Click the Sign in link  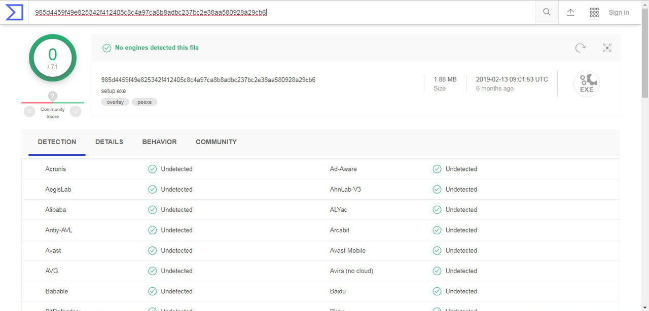click(619, 12)
